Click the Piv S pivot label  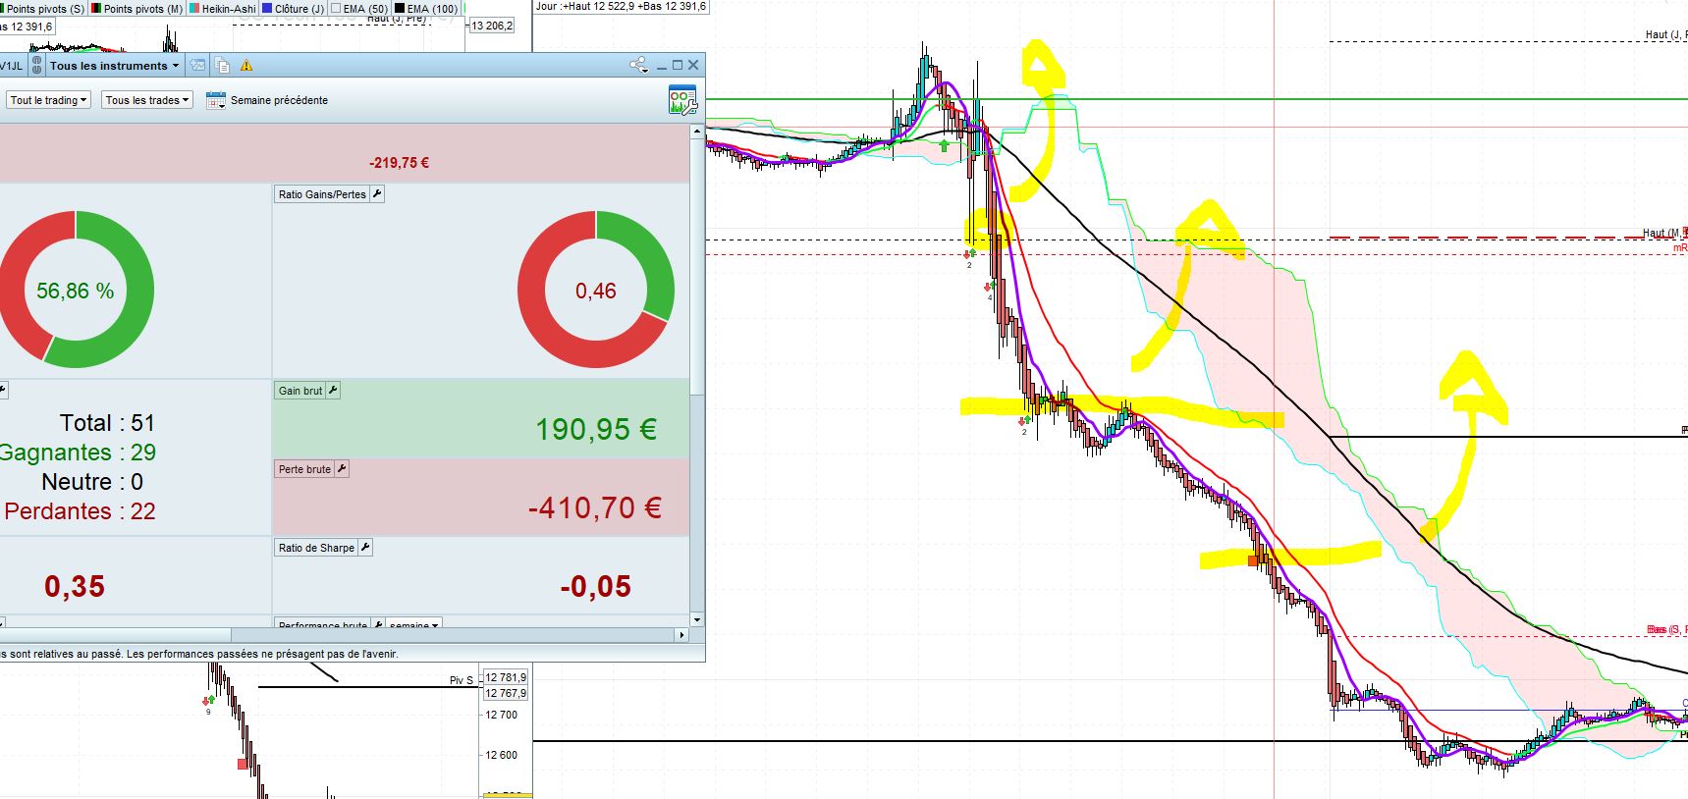(462, 680)
